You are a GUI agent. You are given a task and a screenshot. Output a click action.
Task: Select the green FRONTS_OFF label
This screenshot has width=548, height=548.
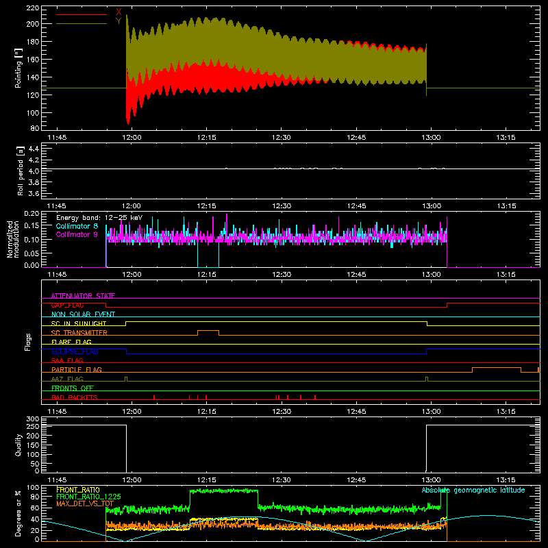point(73,388)
